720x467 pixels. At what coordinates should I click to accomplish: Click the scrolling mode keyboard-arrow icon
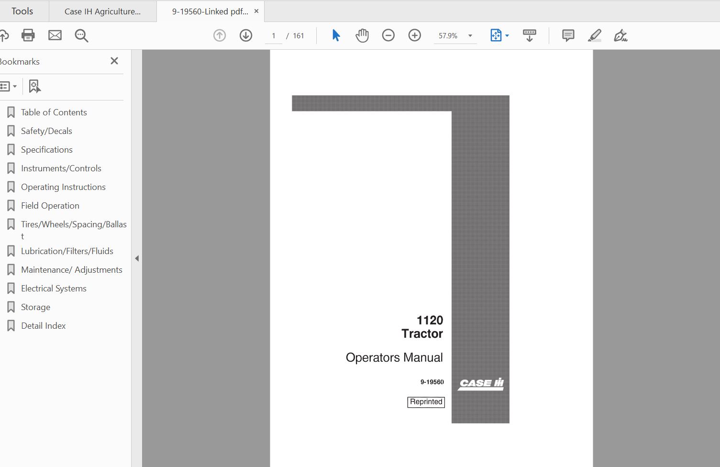[530, 35]
